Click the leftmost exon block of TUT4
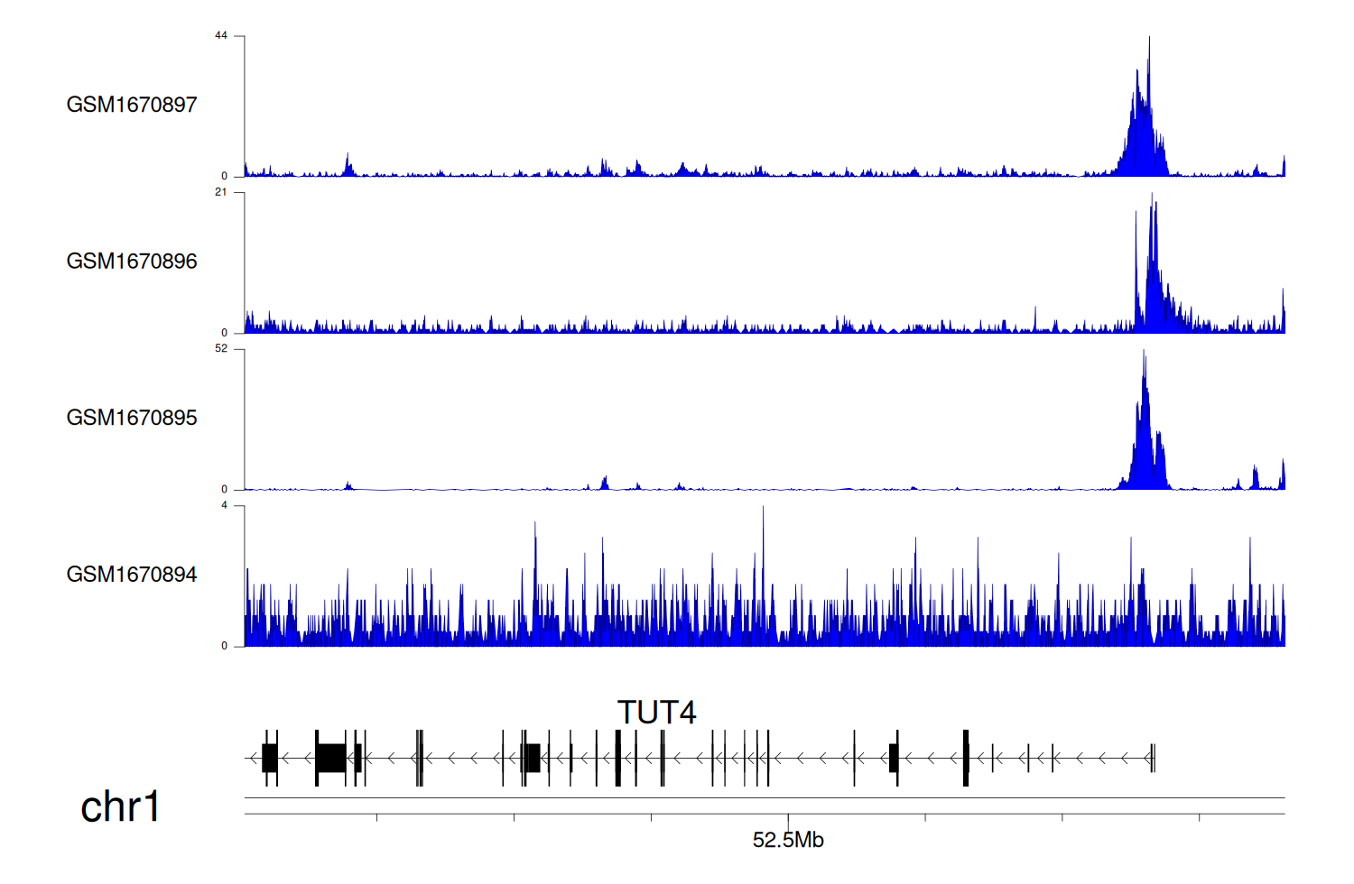This screenshot has width=1354, height=884. pyautogui.click(x=269, y=758)
